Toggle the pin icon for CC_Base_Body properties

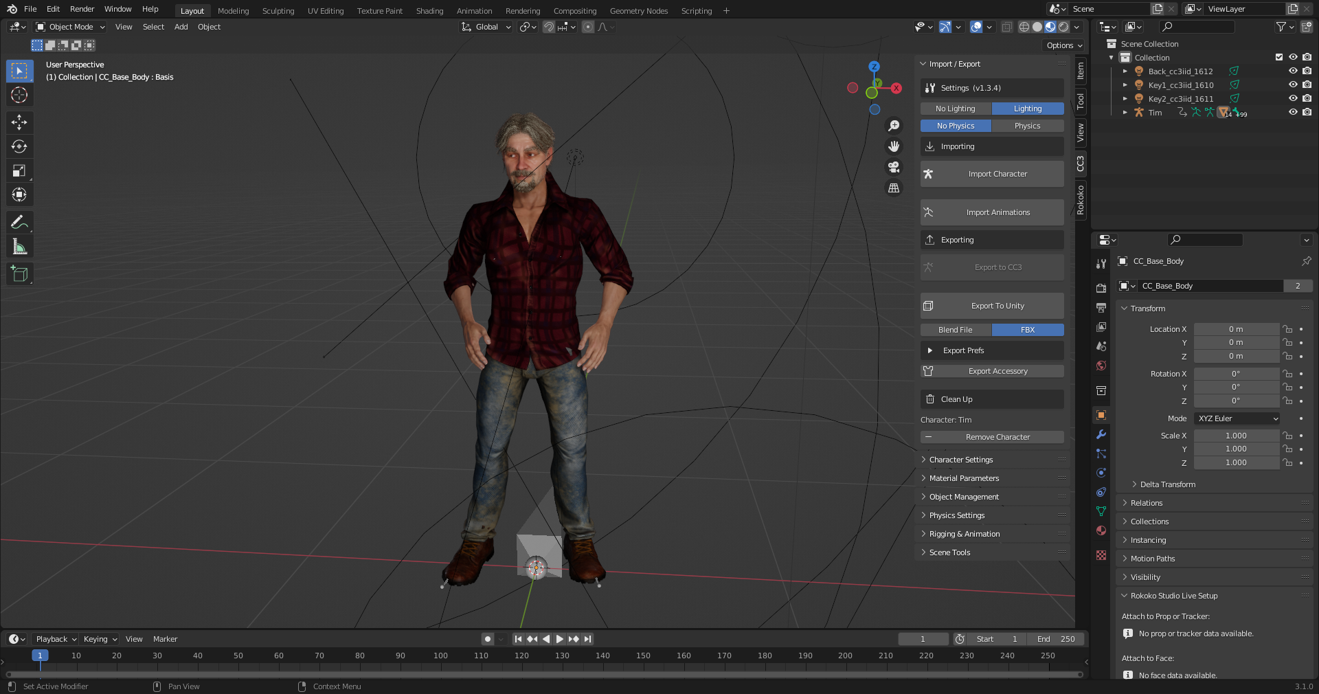tap(1306, 261)
